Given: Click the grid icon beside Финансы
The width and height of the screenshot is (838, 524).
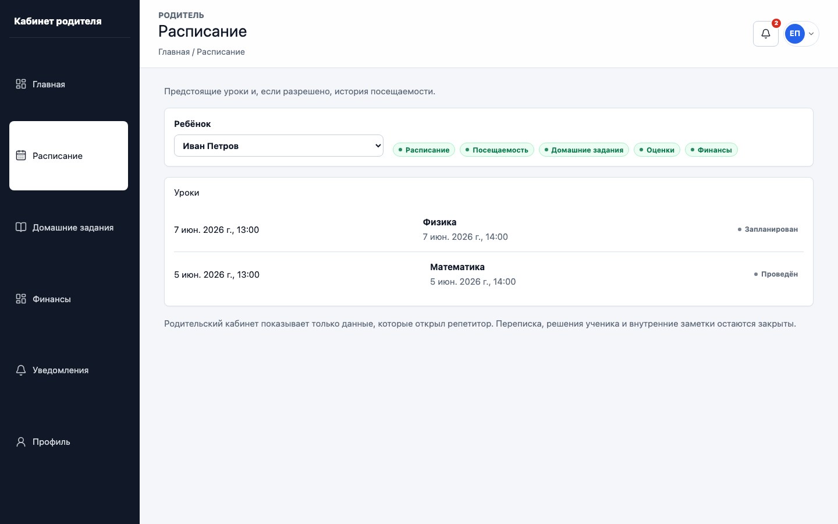Looking at the screenshot, I should pyautogui.click(x=21, y=299).
